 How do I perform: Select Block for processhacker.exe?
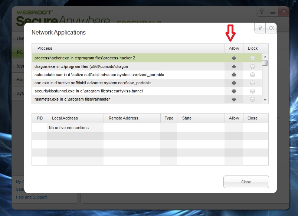pyautogui.click(x=252, y=58)
